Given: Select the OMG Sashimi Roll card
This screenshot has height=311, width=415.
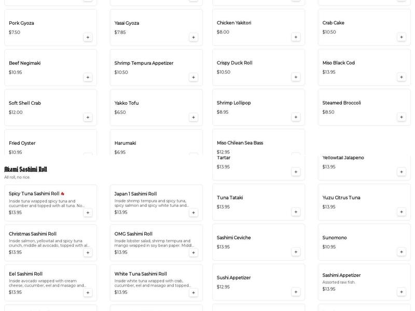Looking at the screenshot, I should 150,243.
